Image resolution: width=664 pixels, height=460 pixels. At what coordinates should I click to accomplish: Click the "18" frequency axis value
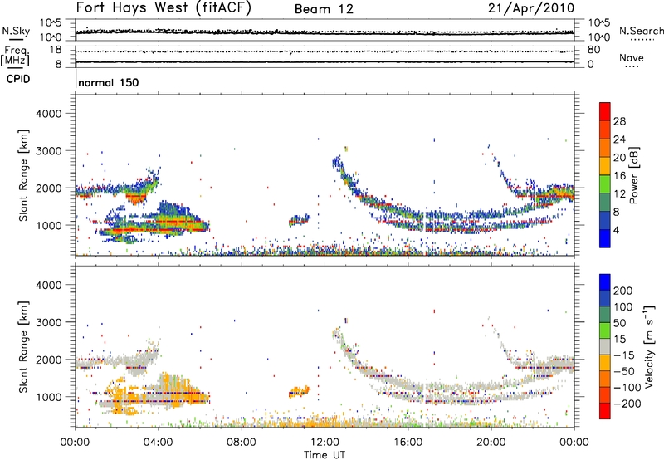click(x=55, y=50)
